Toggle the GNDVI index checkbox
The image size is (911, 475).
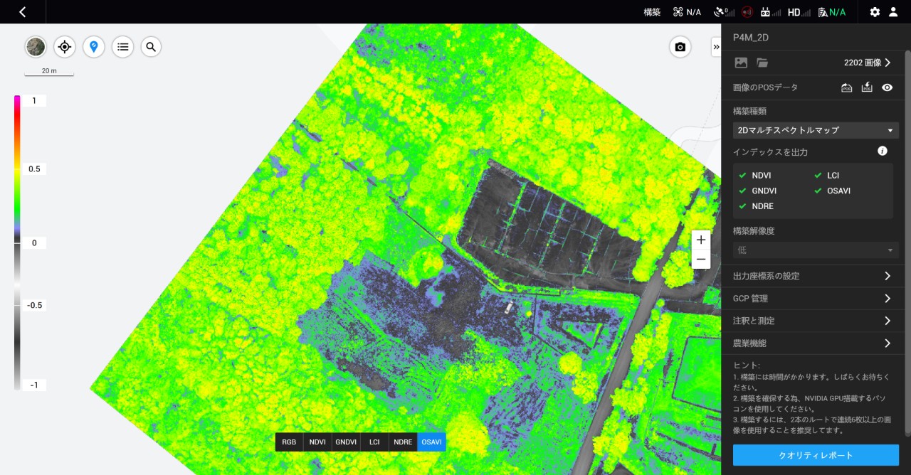[743, 191]
